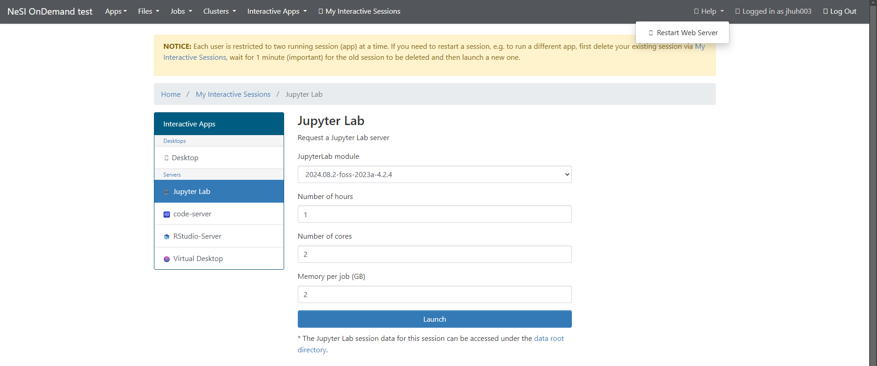Focus the Number of cores field

(434, 254)
